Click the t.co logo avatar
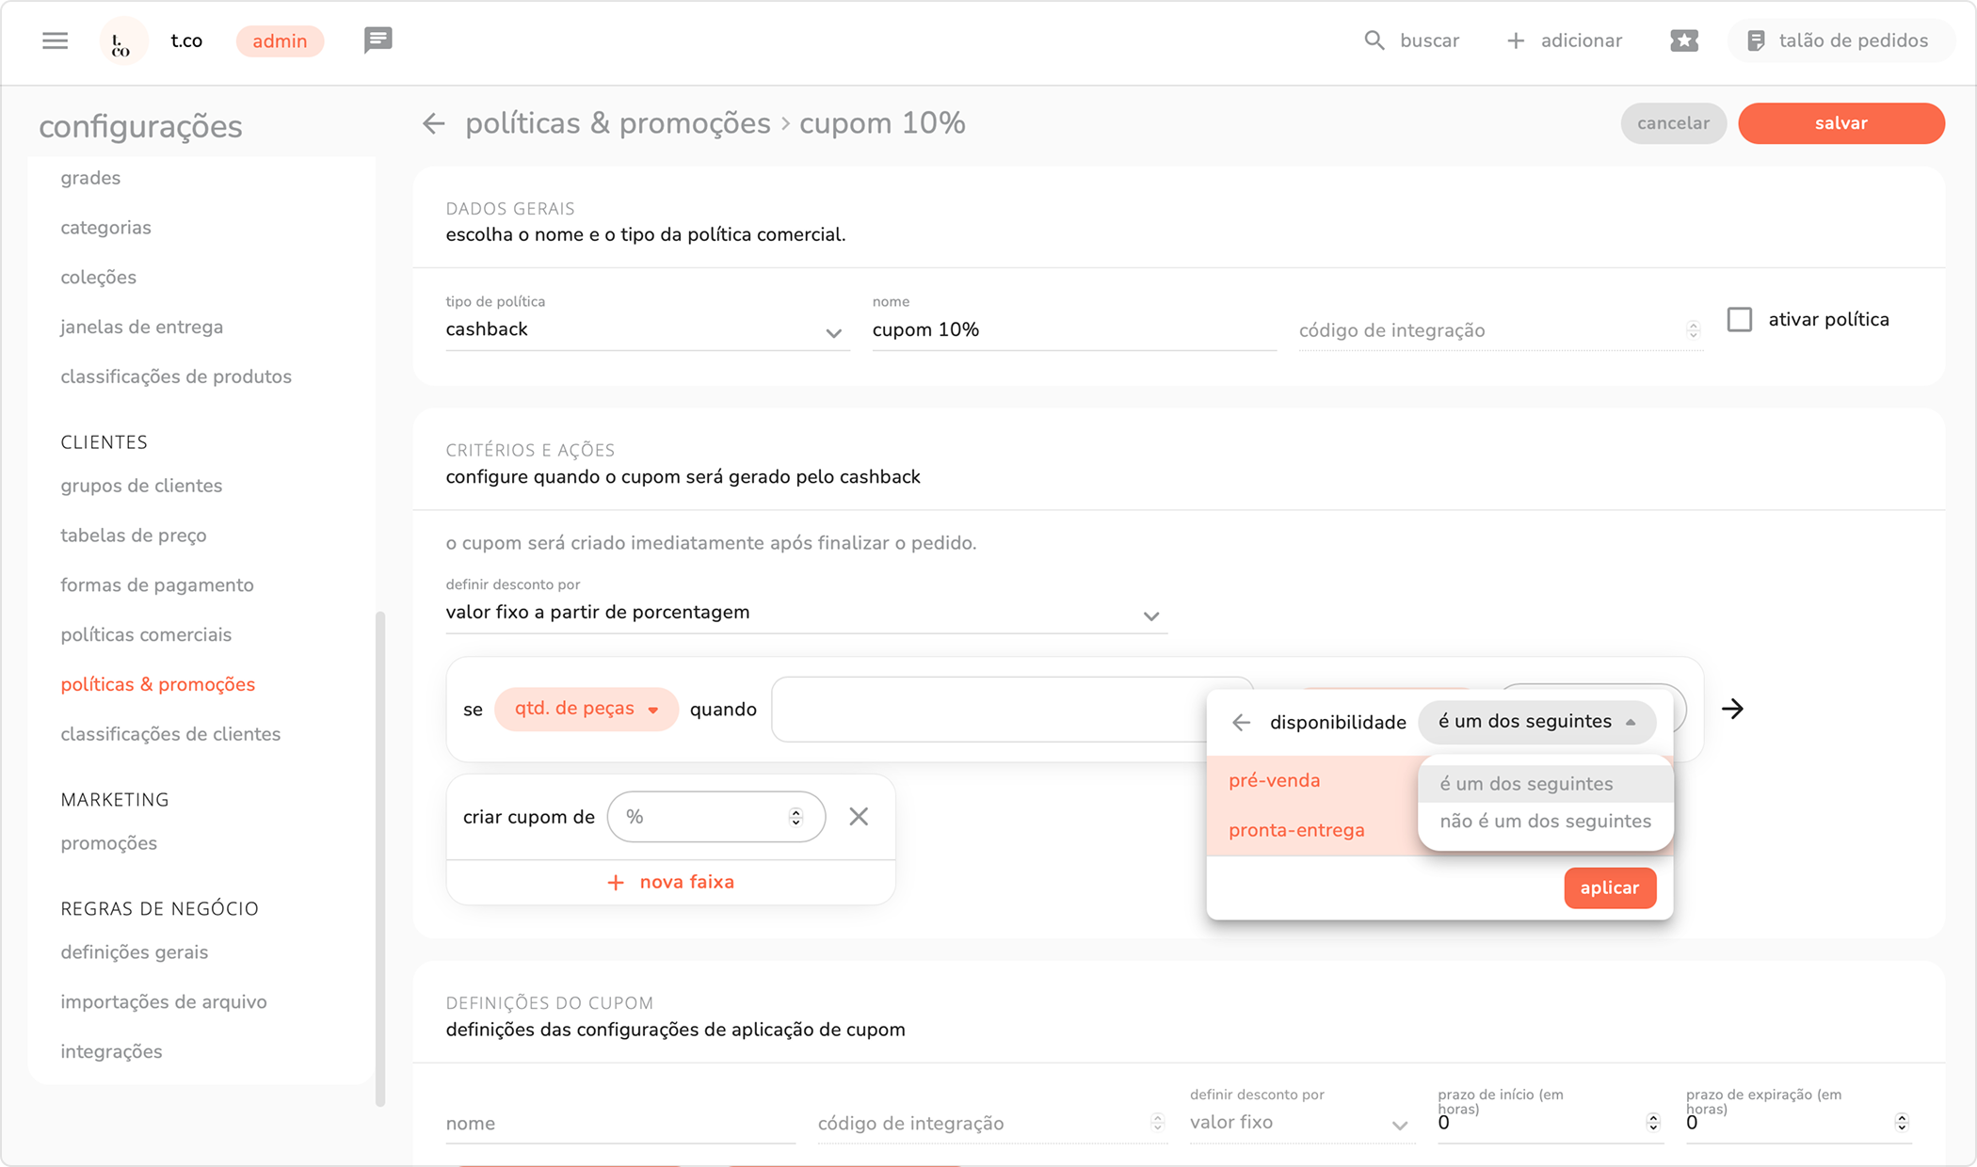Image resolution: width=1977 pixels, height=1167 pixels. (122, 41)
